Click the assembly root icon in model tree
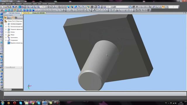The height and width of the screenshot is (105, 187). click(x=6, y=21)
